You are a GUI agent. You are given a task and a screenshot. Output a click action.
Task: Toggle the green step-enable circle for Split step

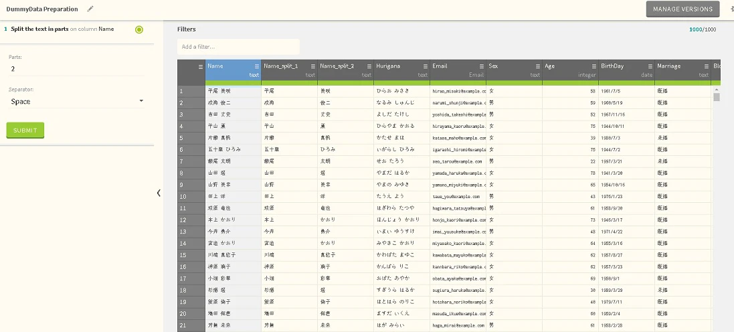pos(139,29)
